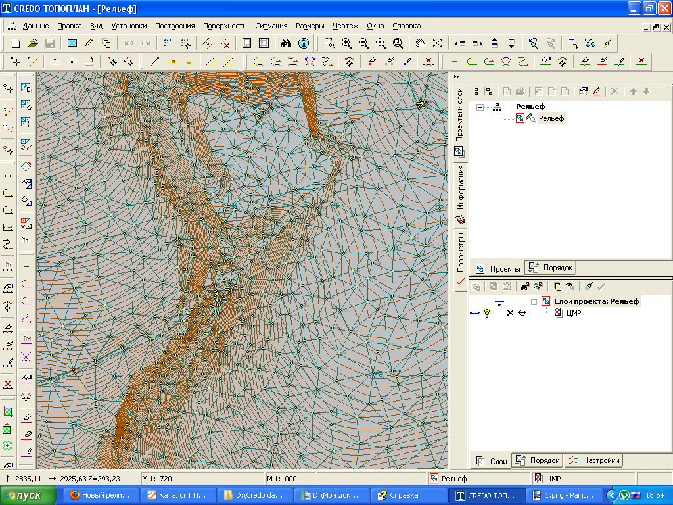This screenshot has height=505, width=673.
Task: Click the Zoom in magnifier
Action: click(x=346, y=43)
